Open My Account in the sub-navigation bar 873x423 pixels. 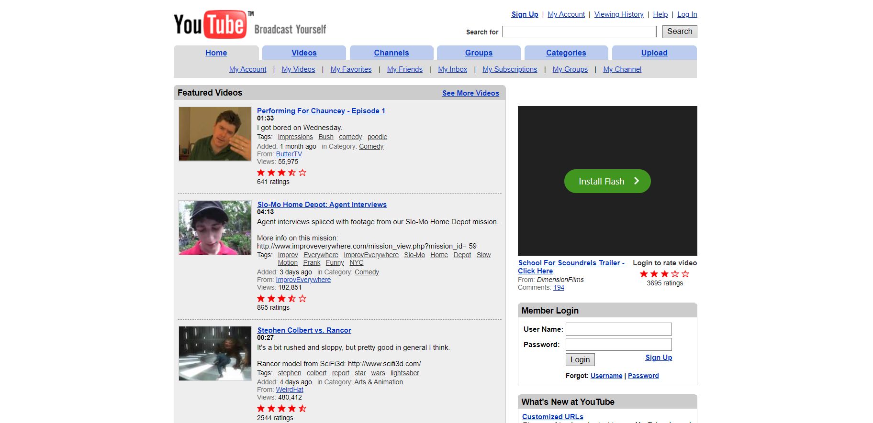point(247,69)
